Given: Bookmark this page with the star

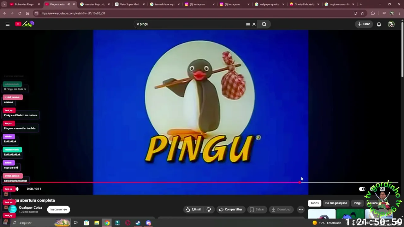Looking at the screenshot, I should 362,13.
